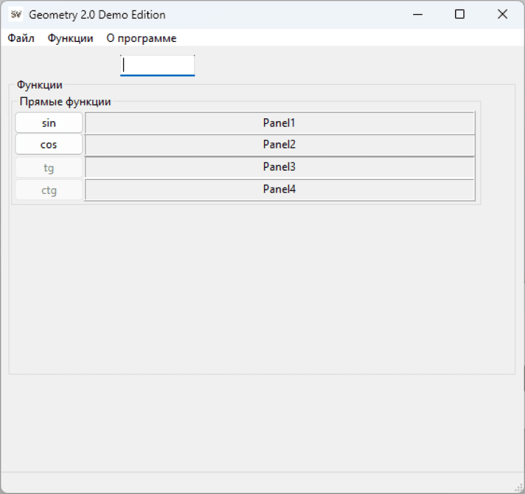Click the Geometry 2.0 Demo Edition title
This screenshot has width=525, height=494.
(97, 15)
